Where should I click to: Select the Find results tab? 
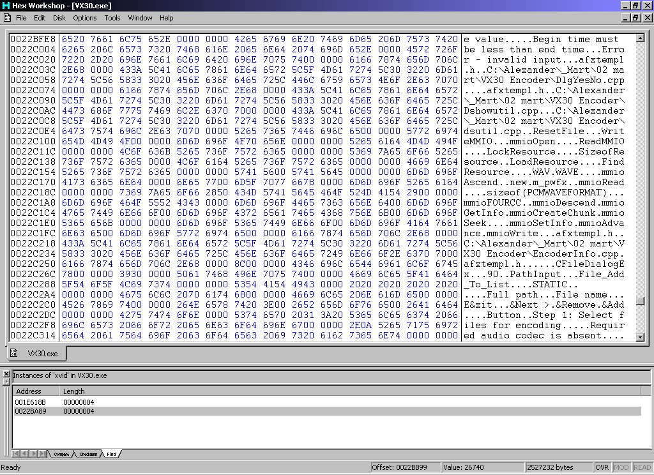click(x=111, y=454)
